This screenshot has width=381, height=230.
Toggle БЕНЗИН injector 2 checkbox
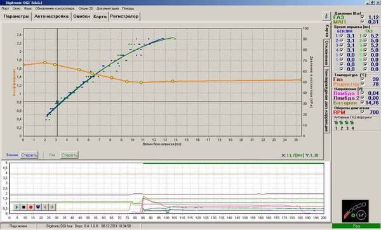pyautogui.click(x=342, y=41)
